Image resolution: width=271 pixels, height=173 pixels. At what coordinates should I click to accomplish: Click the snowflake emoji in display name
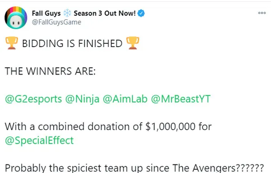(67, 13)
